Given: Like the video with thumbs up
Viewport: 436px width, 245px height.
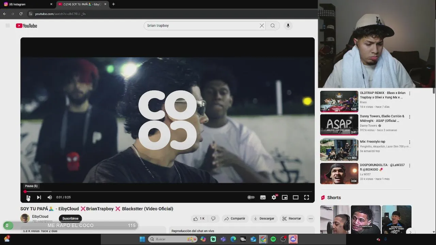Looking at the screenshot, I should tap(199, 218).
